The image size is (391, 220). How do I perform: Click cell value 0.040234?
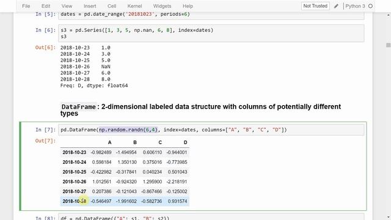[x=152, y=172]
